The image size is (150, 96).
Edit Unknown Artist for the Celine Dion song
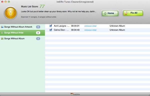tap(90, 30)
